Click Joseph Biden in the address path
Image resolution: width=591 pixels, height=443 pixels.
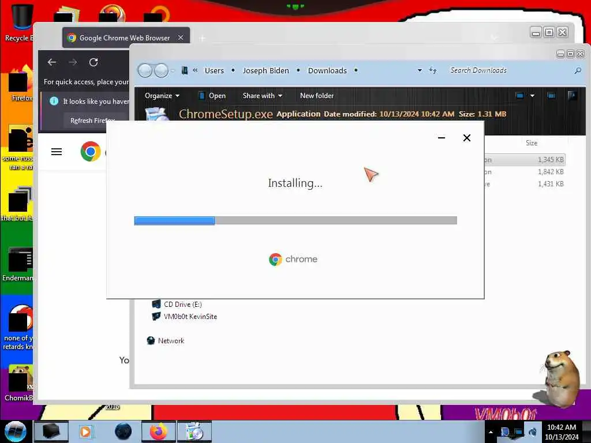[265, 70]
